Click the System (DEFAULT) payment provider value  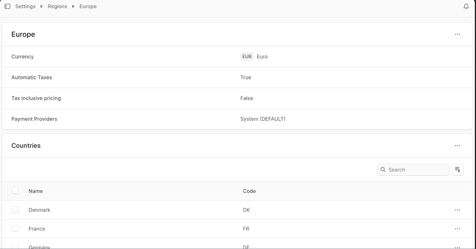point(263,119)
